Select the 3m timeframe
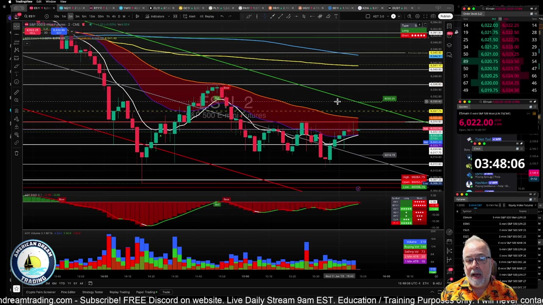 (77, 16)
